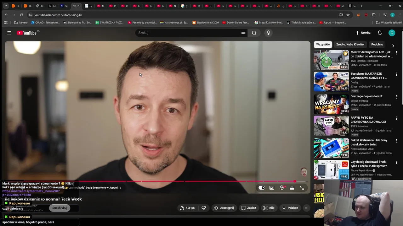Open player settings gear with 4K badge

point(282,188)
